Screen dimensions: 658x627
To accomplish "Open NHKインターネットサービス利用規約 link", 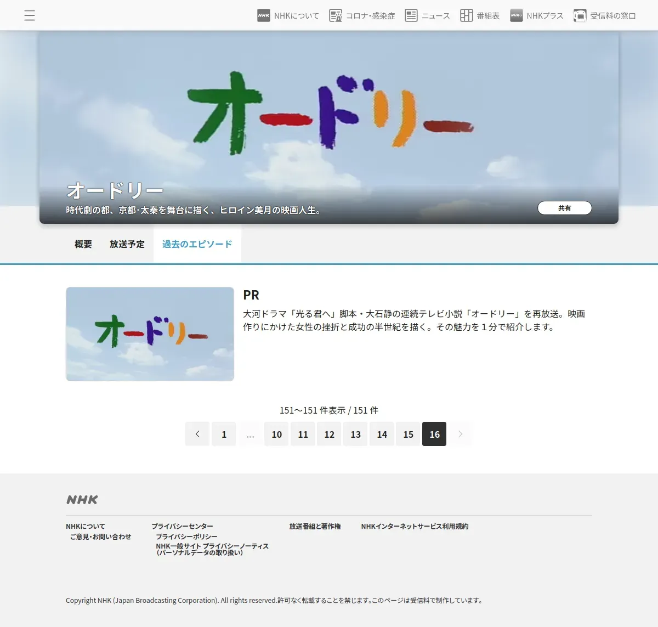I will point(415,526).
